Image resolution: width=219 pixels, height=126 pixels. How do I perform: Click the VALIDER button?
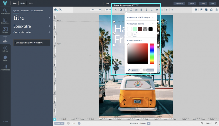pos(150,70)
